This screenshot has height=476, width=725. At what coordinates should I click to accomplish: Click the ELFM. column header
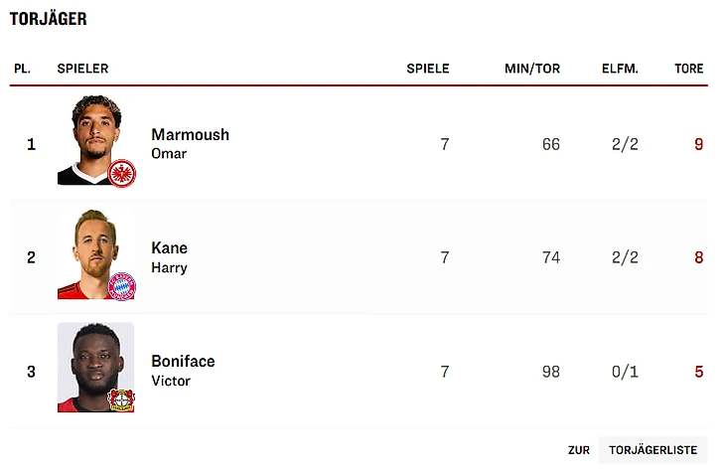click(620, 69)
